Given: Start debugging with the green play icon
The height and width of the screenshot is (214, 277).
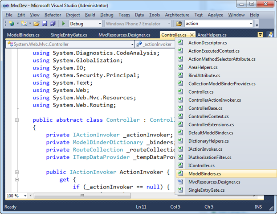Looking at the screenshot, I should [x=64, y=23].
